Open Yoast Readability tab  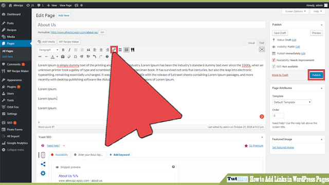coord(60,155)
